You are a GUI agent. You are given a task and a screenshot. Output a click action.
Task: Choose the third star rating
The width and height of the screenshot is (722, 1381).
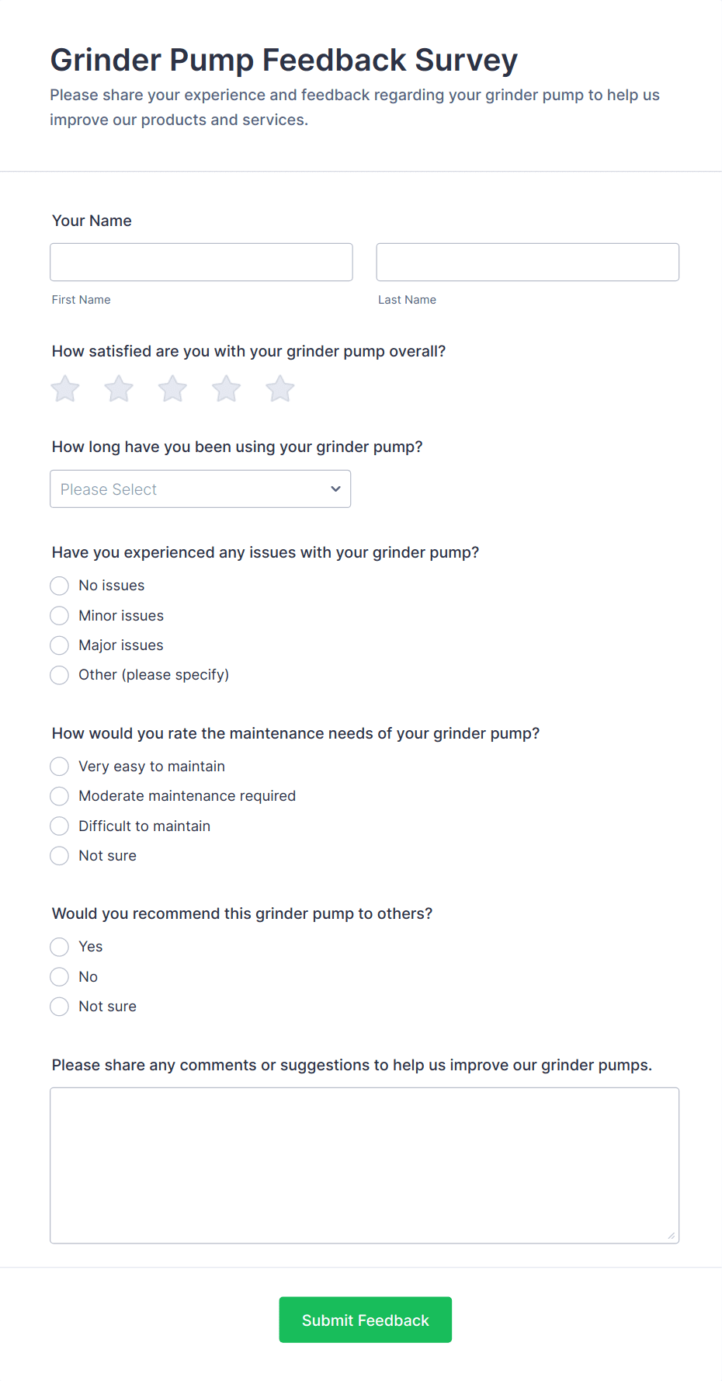(x=172, y=388)
